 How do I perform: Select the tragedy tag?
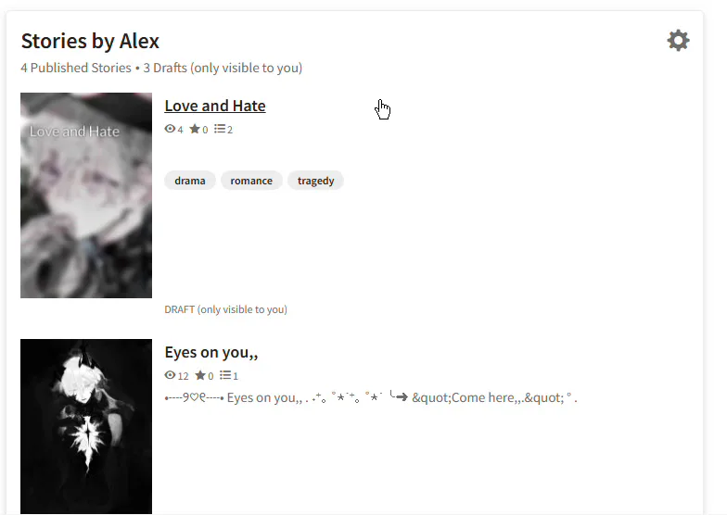(315, 181)
